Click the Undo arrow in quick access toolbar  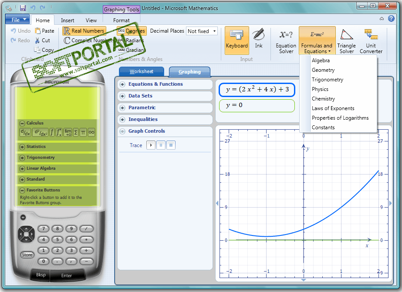click(33, 8)
